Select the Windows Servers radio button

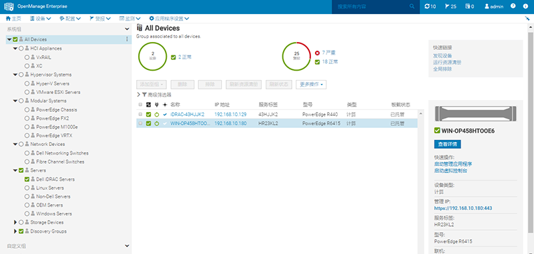(x=27, y=214)
